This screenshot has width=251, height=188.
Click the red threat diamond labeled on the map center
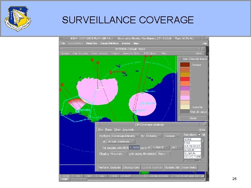pos(111,72)
